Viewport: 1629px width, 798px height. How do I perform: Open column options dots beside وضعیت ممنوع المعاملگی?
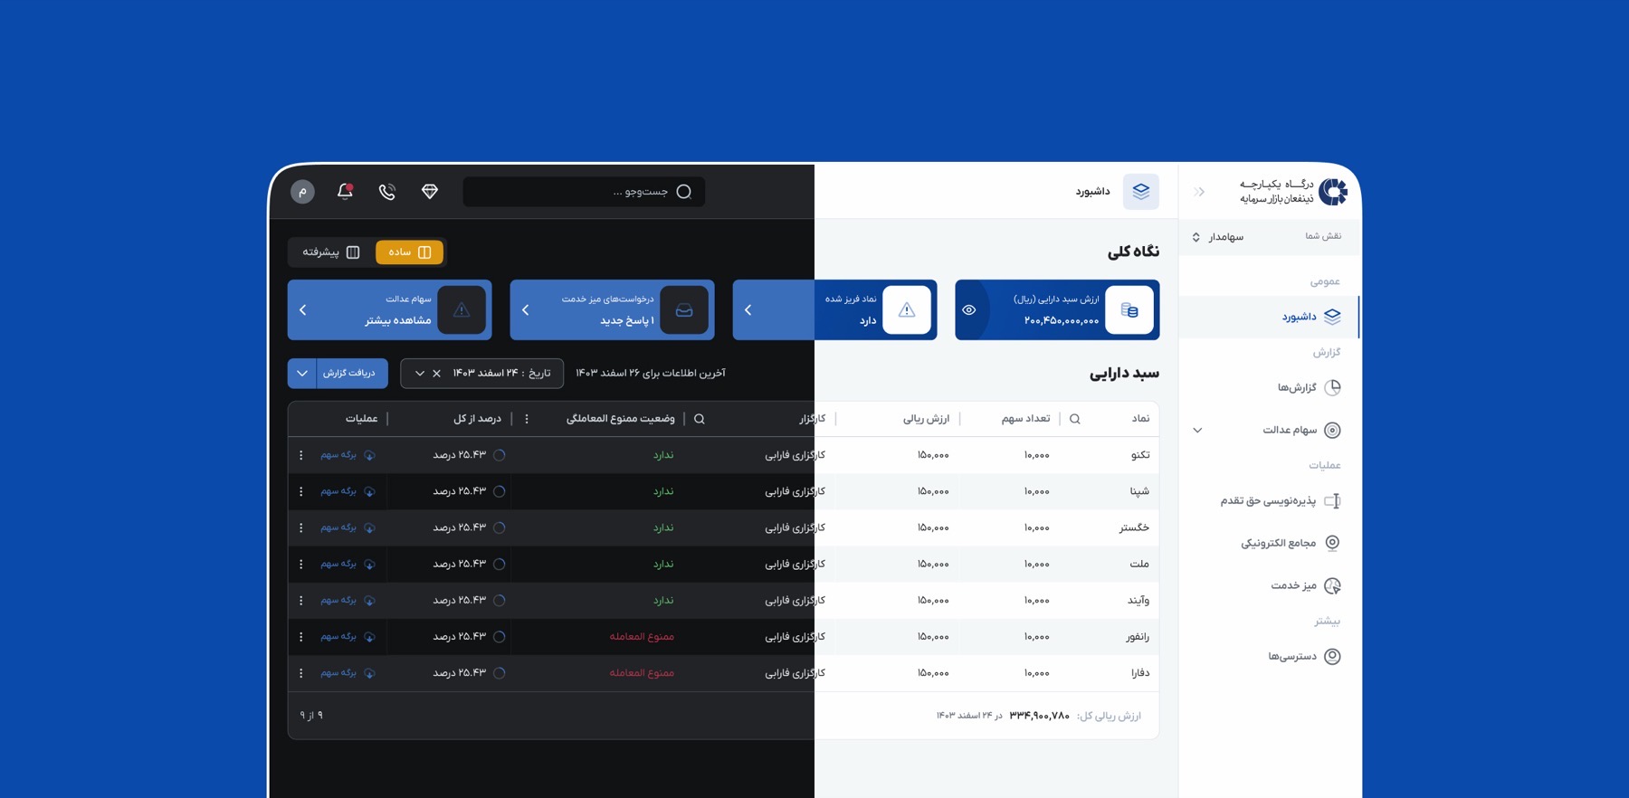527,419
